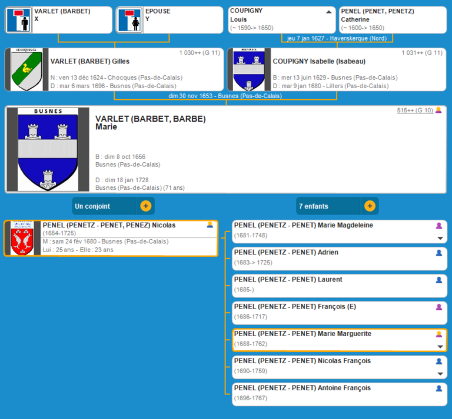Click Isabelle Coupigny's blue coat of arms
Screen dimensions: 452x419
[248, 69]
